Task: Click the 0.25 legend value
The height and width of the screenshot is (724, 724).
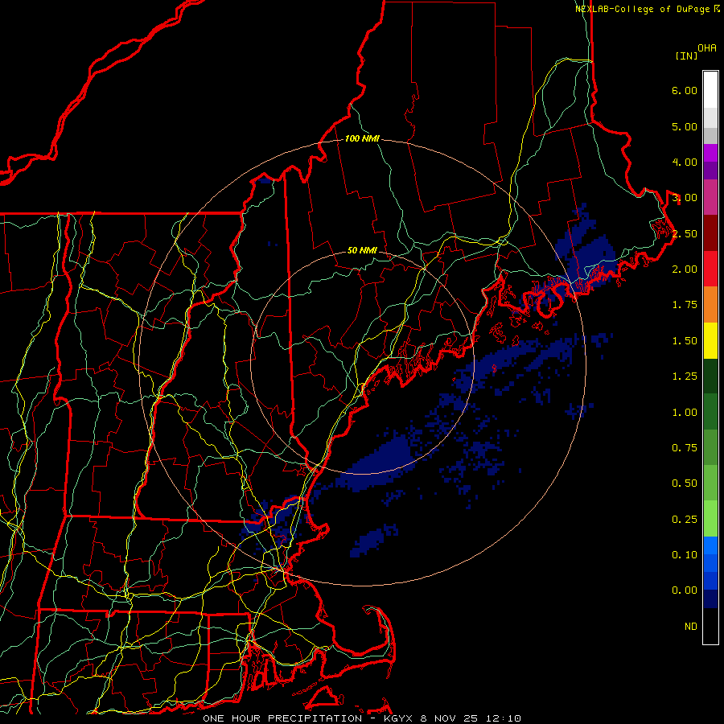Action: [684, 520]
